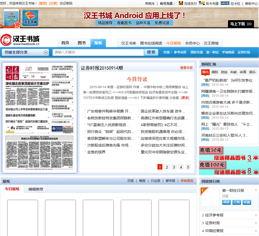Click 订阅 button for 第一财经日报
This screenshot has height=236, width=259.
[x=237, y=202]
